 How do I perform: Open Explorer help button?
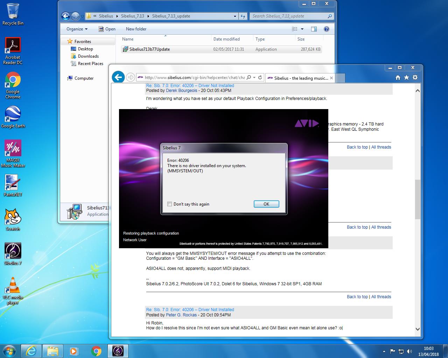327,29
